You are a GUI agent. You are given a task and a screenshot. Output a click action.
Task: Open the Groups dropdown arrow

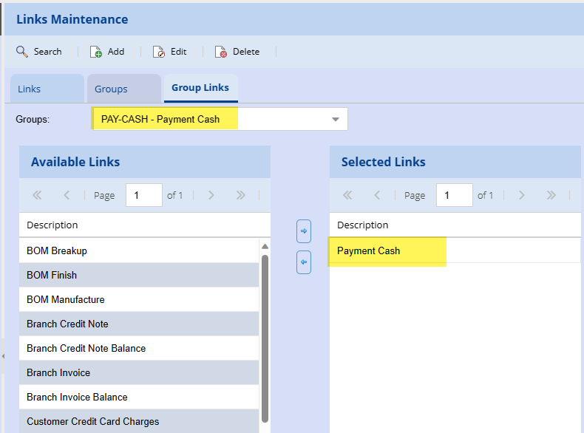point(335,119)
